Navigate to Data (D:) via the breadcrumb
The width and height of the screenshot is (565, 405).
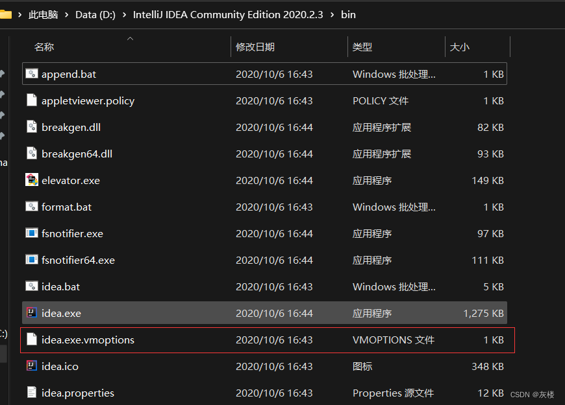[x=95, y=14]
